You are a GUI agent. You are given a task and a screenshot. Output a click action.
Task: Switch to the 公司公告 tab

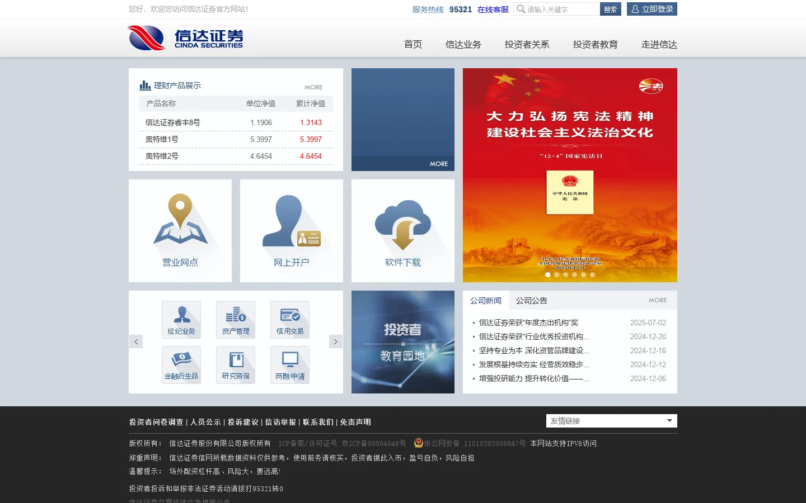click(x=532, y=300)
